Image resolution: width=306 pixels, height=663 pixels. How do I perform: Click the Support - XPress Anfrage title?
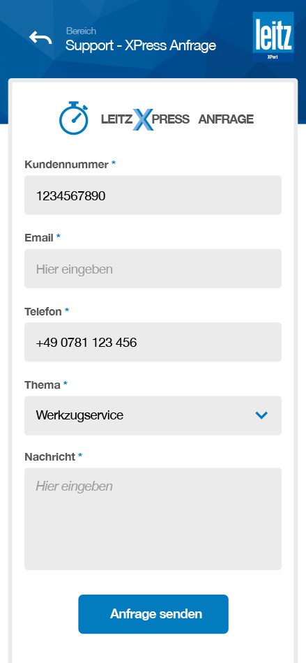coord(141,45)
